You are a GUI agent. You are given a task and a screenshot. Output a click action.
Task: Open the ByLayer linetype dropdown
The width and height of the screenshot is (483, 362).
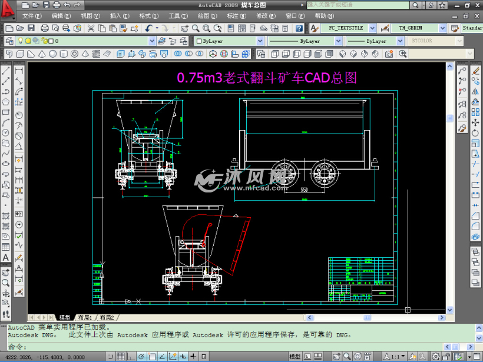click(x=339, y=41)
